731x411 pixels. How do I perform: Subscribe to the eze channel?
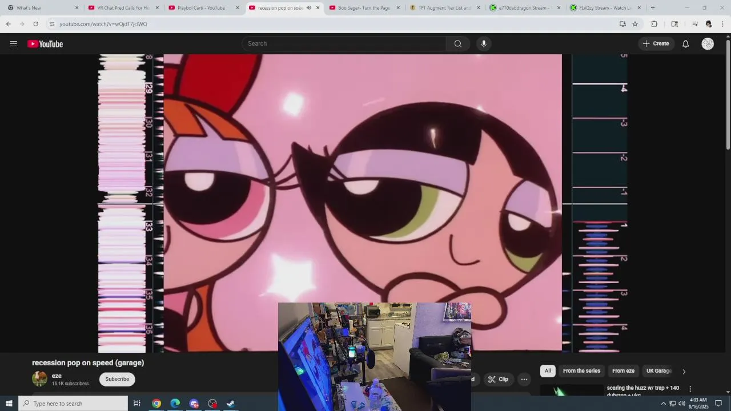coord(117,379)
